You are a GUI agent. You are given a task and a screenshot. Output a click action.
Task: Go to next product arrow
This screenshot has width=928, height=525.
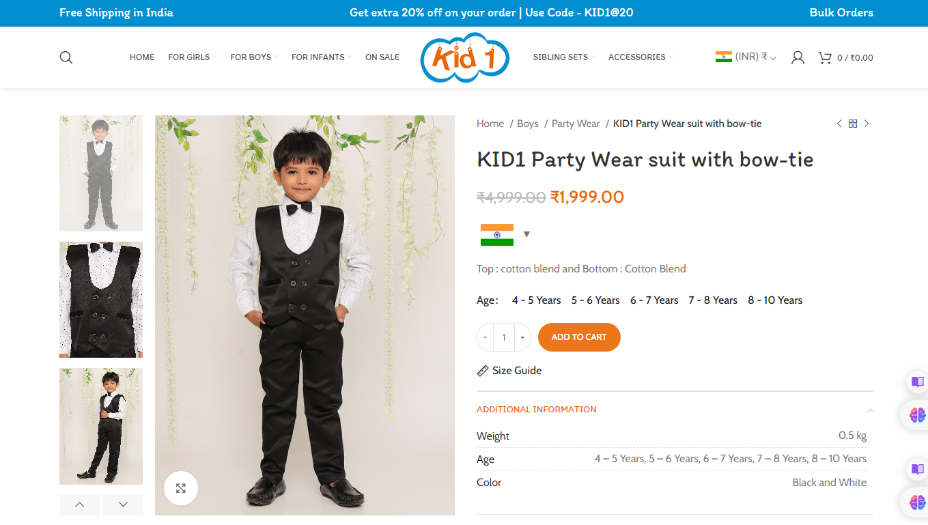click(867, 124)
